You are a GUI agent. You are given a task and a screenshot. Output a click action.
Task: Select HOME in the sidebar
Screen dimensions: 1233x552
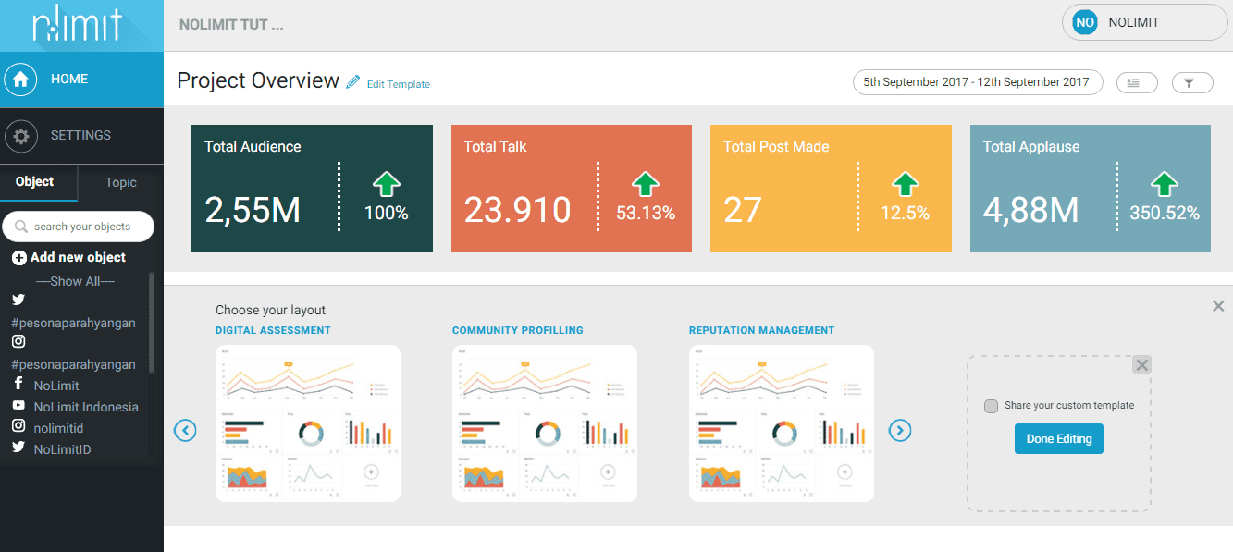coord(81,80)
